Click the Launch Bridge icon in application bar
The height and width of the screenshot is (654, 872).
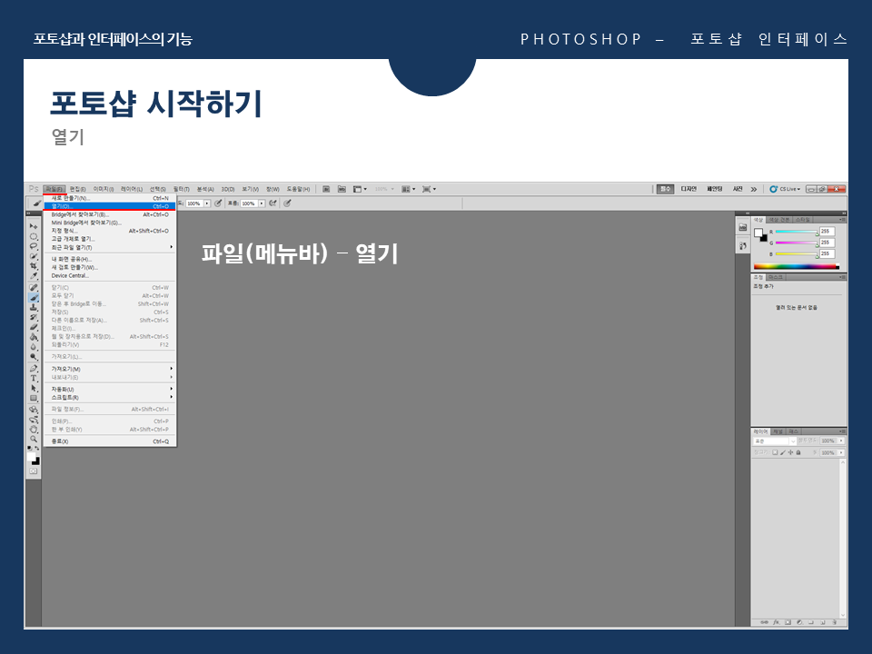coord(326,189)
